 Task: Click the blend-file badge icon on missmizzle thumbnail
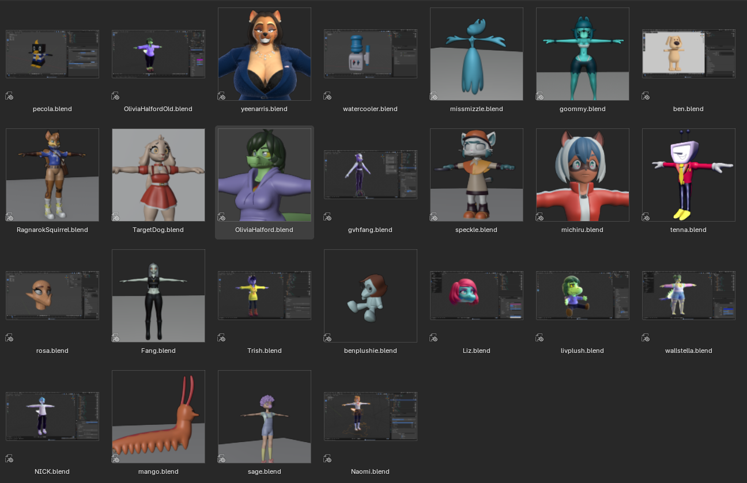[433, 96]
